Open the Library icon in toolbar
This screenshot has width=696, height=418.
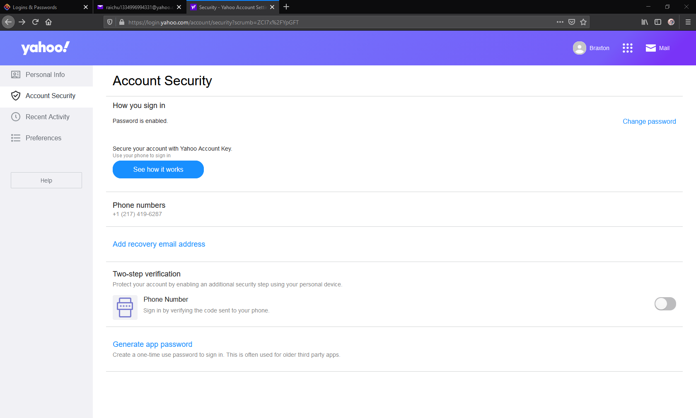(645, 22)
